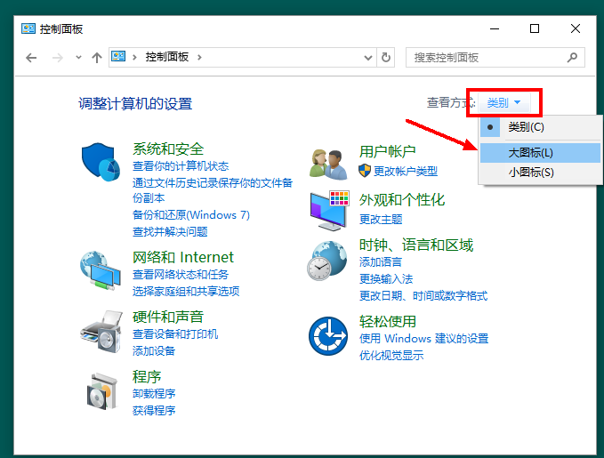Screen dimensions: 604x458
Task: Open the Network and Internet globe icon
Action: pos(101,271)
